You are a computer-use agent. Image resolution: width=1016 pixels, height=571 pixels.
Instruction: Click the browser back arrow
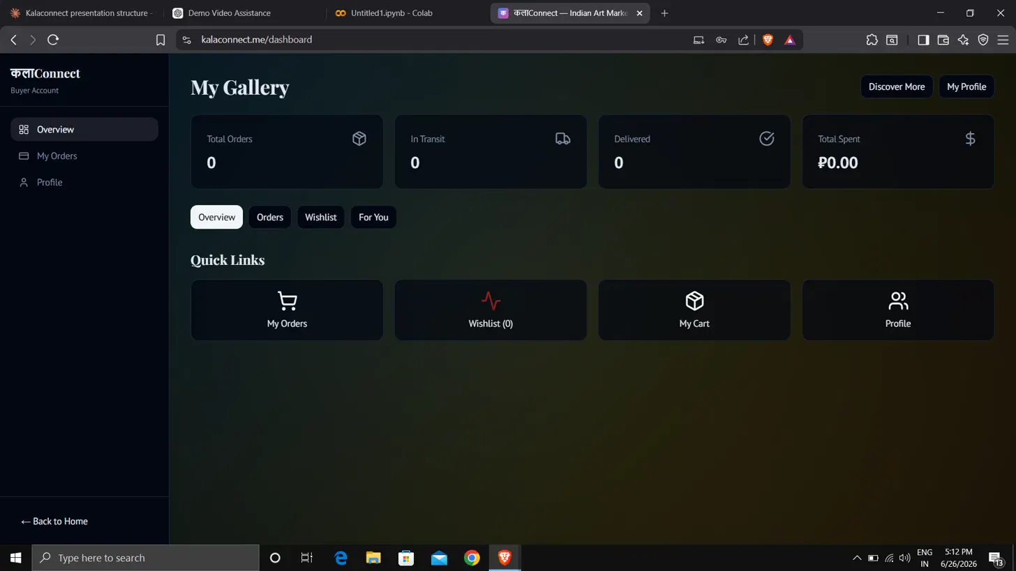(13, 40)
